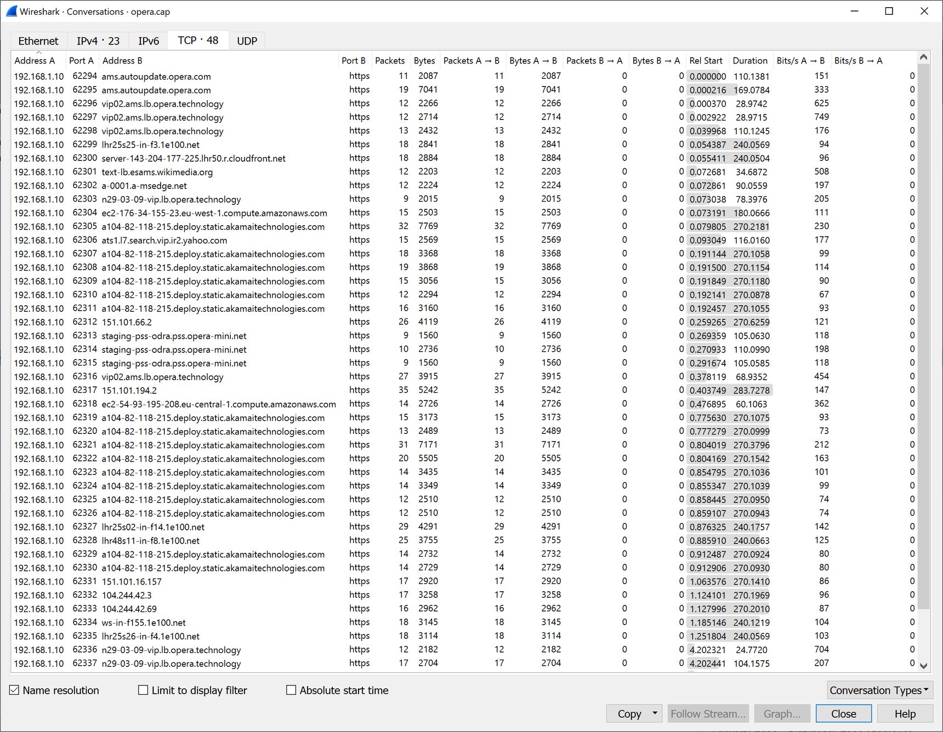Click the Close button
The image size is (943, 732).
843,713
